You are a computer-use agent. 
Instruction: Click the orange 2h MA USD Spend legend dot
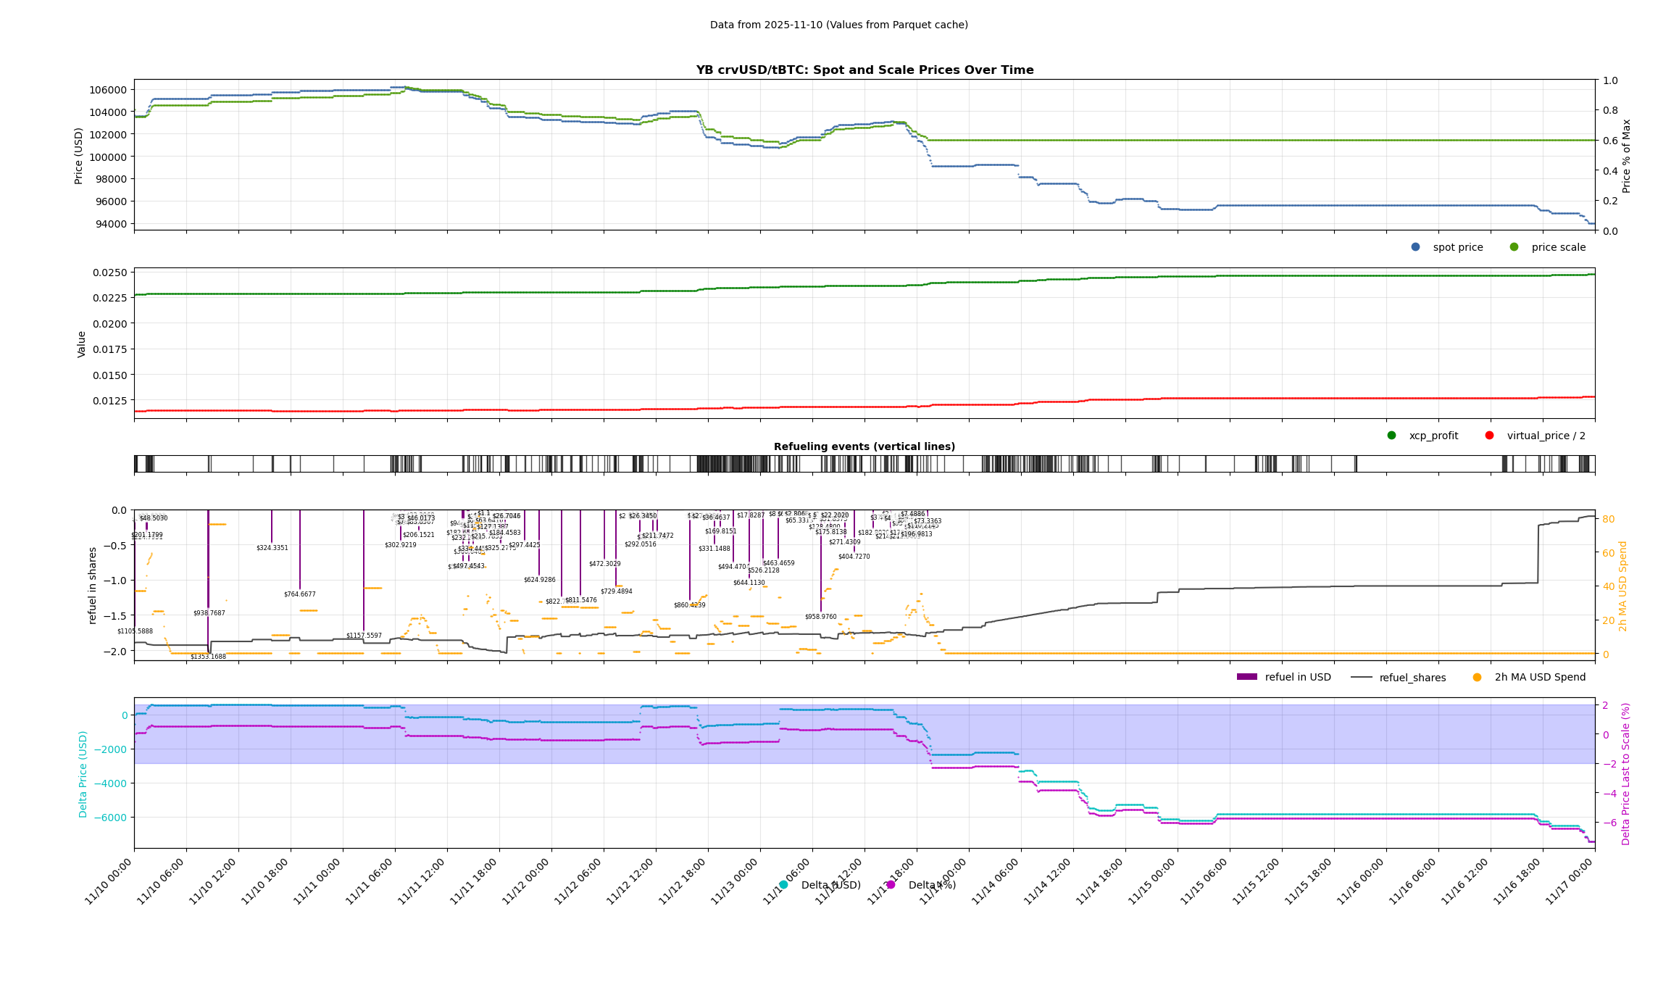click(1477, 678)
